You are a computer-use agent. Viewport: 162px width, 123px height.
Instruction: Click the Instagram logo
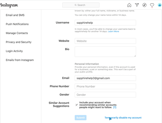click(9, 5)
